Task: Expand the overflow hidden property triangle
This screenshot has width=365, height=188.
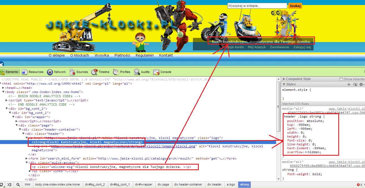Action: [306, 152]
